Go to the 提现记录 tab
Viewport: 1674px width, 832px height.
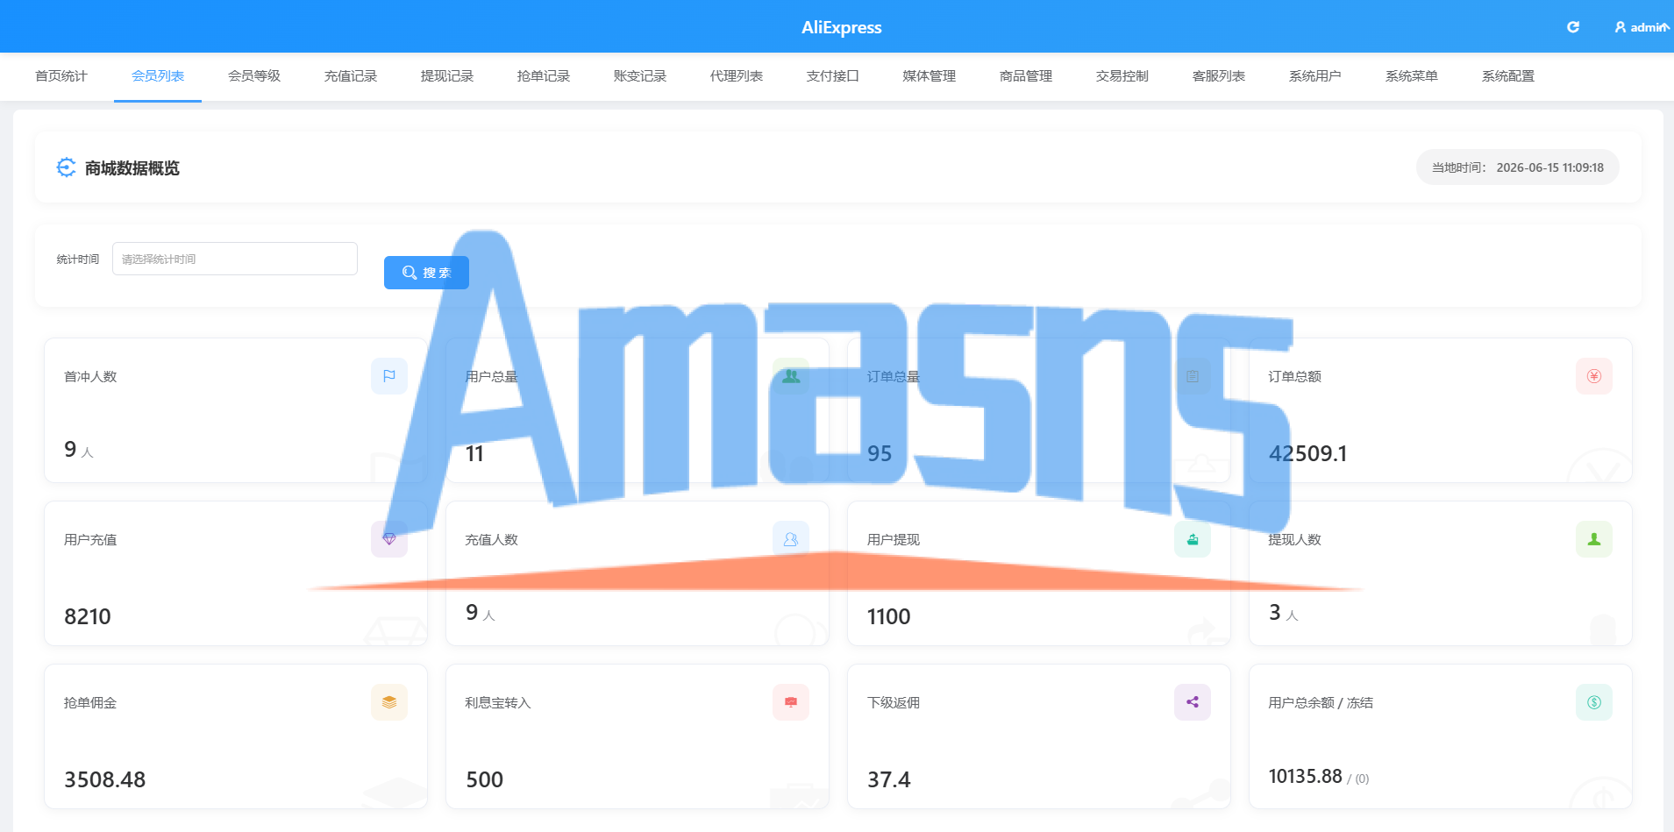447,76
